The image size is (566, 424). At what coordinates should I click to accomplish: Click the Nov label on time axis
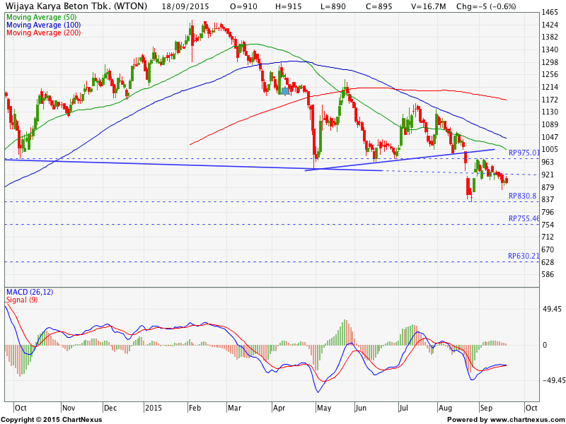click(x=69, y=408)
